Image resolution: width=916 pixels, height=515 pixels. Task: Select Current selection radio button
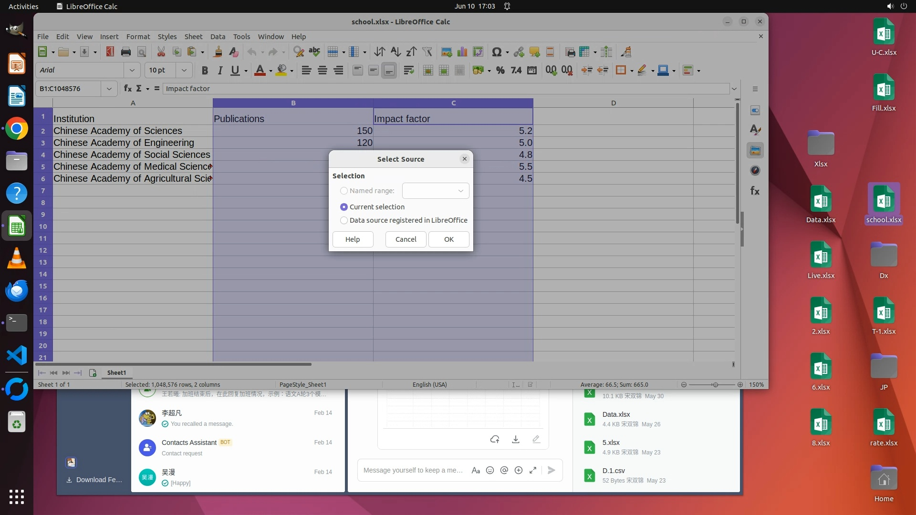[x=343, y=207]
